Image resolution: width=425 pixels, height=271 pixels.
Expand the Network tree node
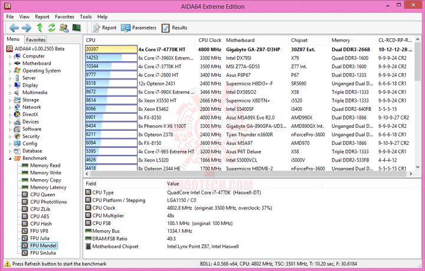pos(10,107)
